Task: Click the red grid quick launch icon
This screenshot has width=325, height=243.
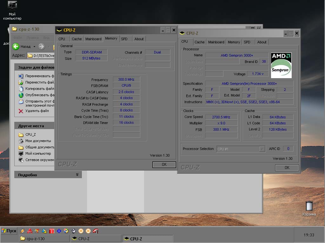Action: 52,231
